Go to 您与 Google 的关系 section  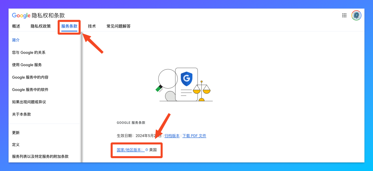tap(29, 53)
